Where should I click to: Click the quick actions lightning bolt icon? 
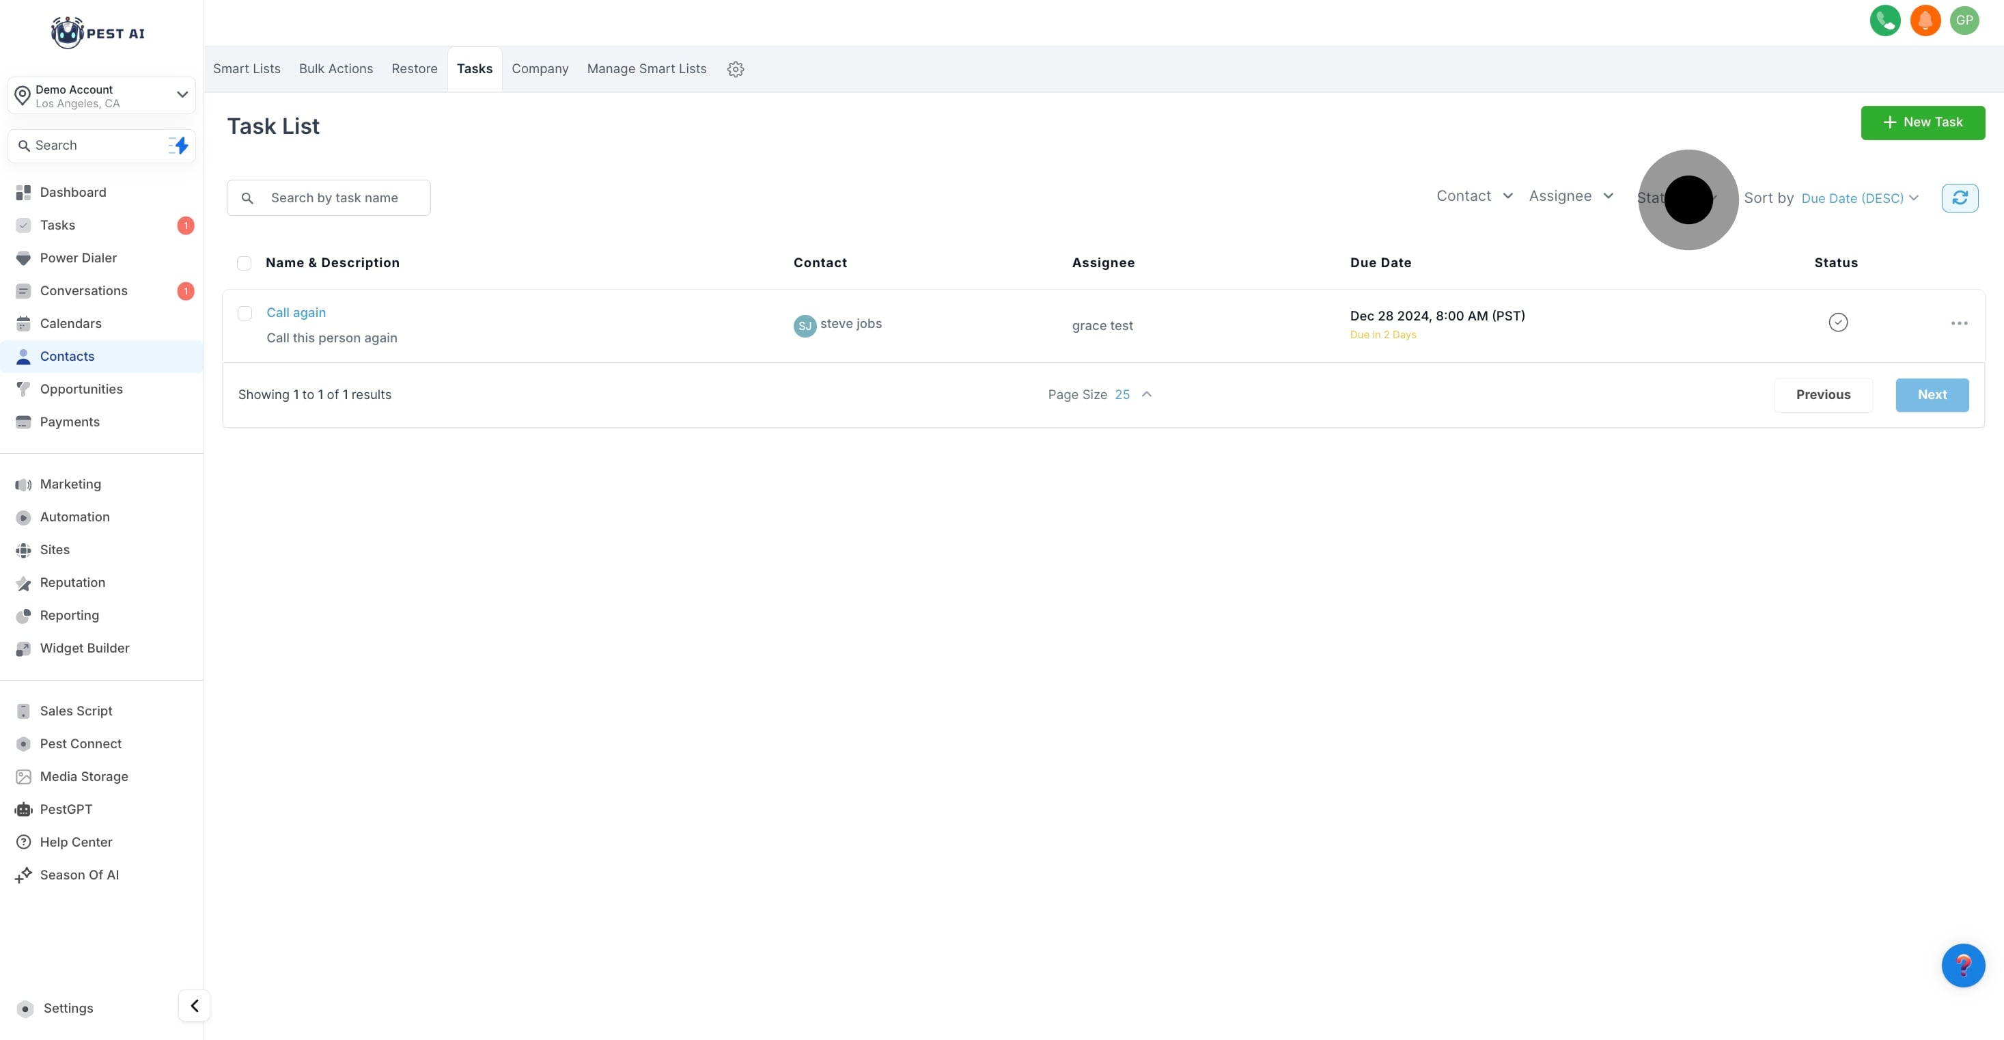click(x=180, y=146)
